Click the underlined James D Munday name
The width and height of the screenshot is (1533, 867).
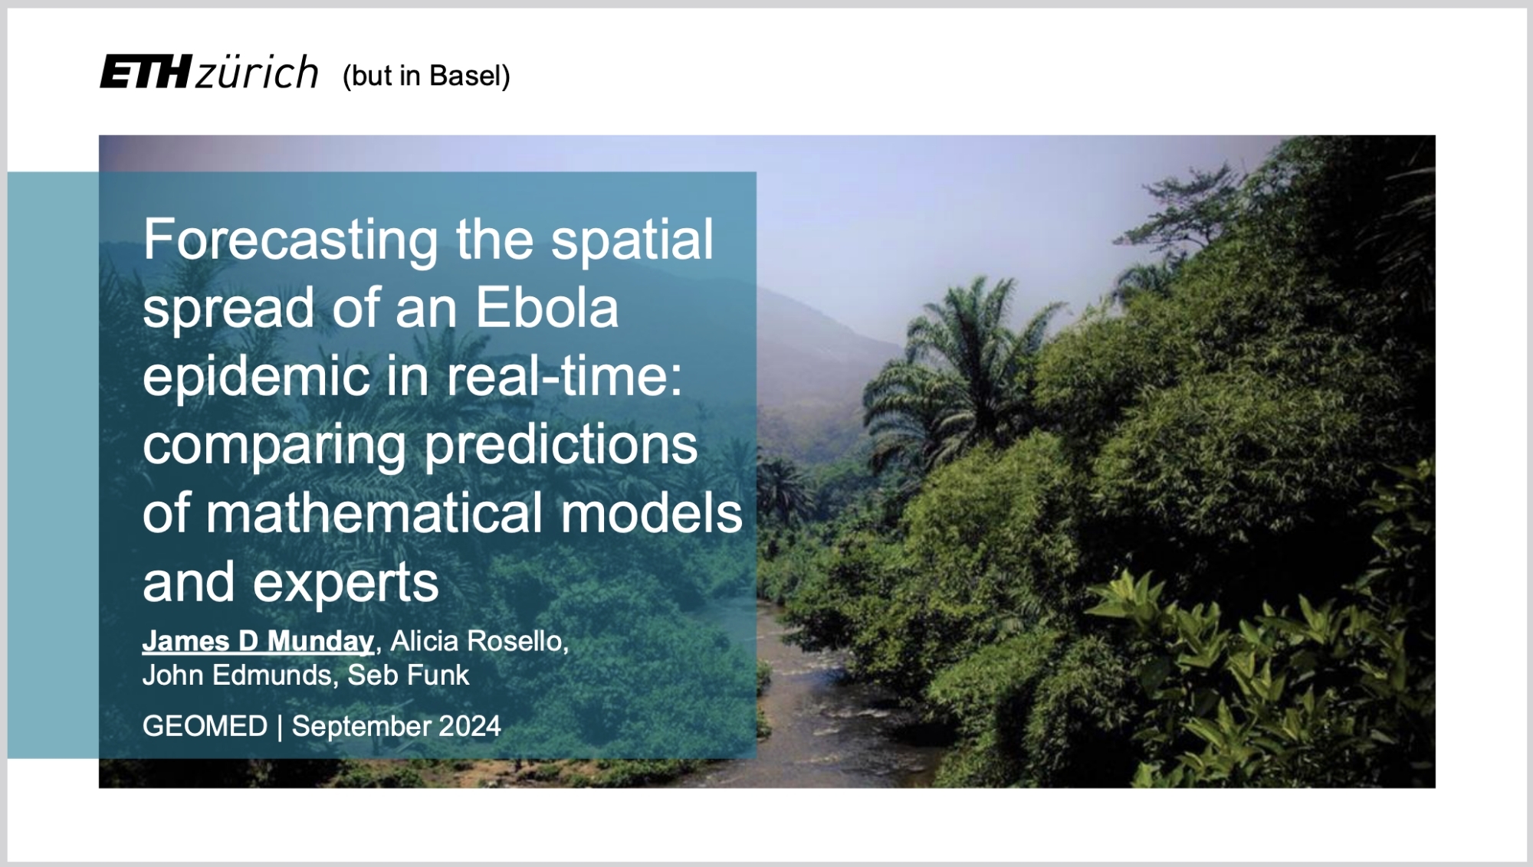[x=258, y=641]
